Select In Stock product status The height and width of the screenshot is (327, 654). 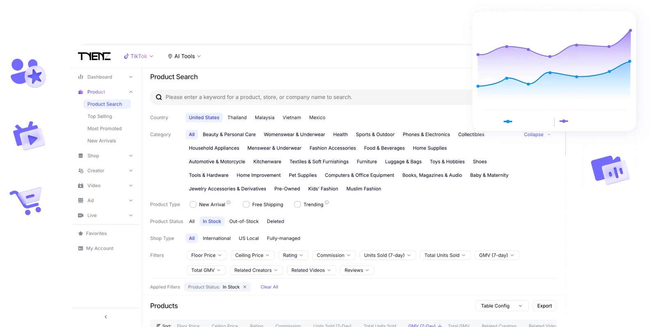point(212,221)
